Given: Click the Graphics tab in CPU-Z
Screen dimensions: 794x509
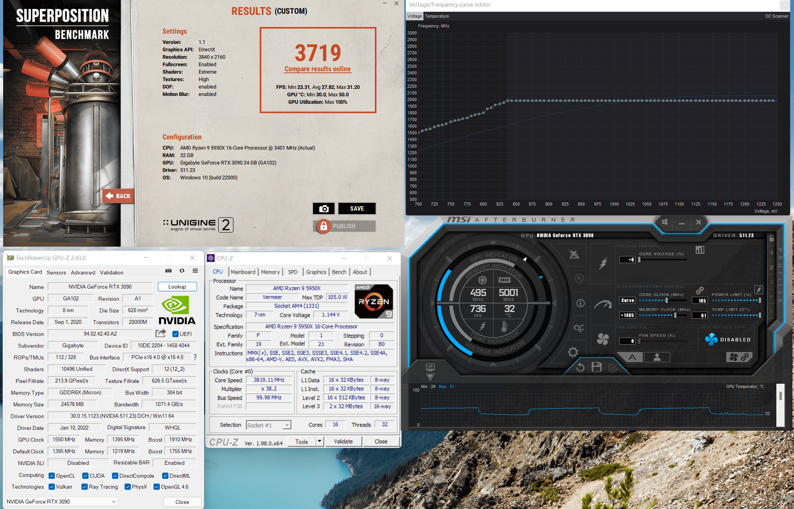Looking at the screenshot, I should point(316,272).
